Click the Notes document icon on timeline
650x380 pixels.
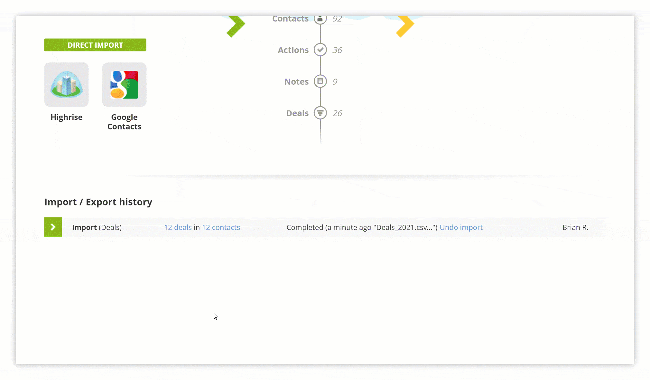click(320, 81)
